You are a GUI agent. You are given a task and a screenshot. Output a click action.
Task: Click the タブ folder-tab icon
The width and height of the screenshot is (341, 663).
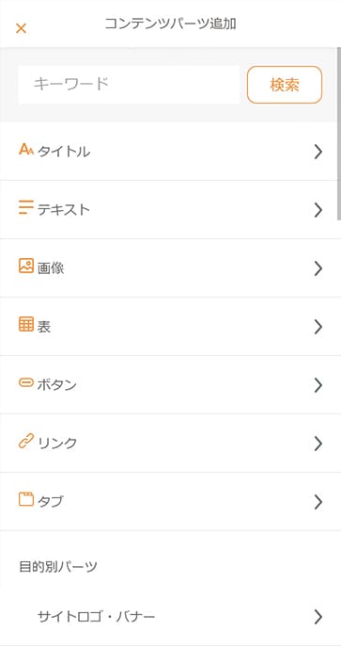pyautogui.click(x=26, y=499)
